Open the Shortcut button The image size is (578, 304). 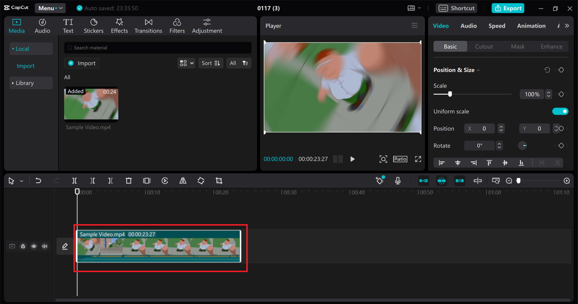coord(457,8)
